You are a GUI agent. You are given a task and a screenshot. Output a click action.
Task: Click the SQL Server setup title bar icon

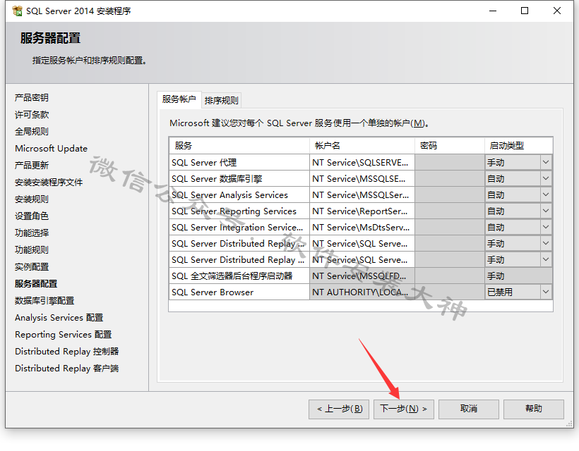point(17,11)
